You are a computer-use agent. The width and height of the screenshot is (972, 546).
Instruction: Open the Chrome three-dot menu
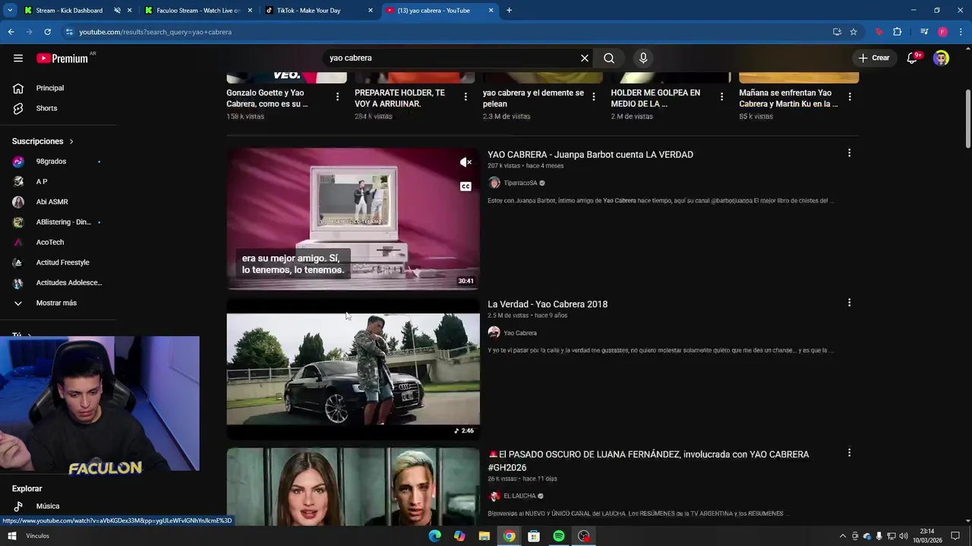coord(961,32)
